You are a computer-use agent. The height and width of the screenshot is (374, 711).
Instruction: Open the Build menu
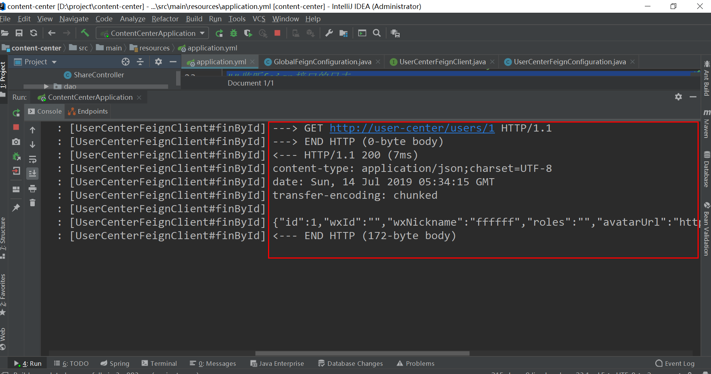(194, 19)
